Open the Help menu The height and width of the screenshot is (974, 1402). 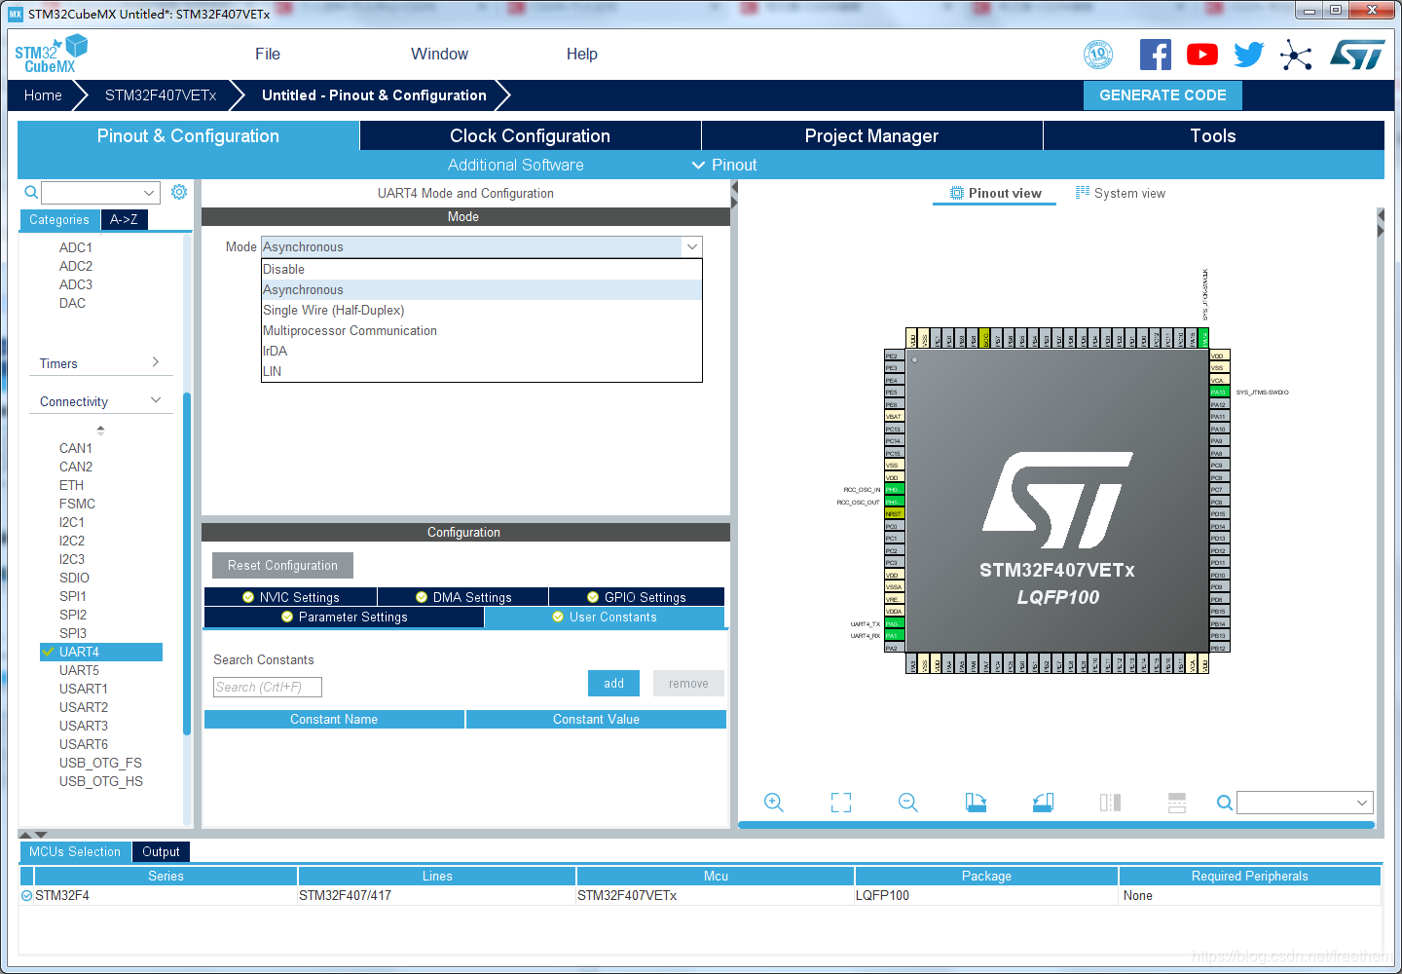582,54
